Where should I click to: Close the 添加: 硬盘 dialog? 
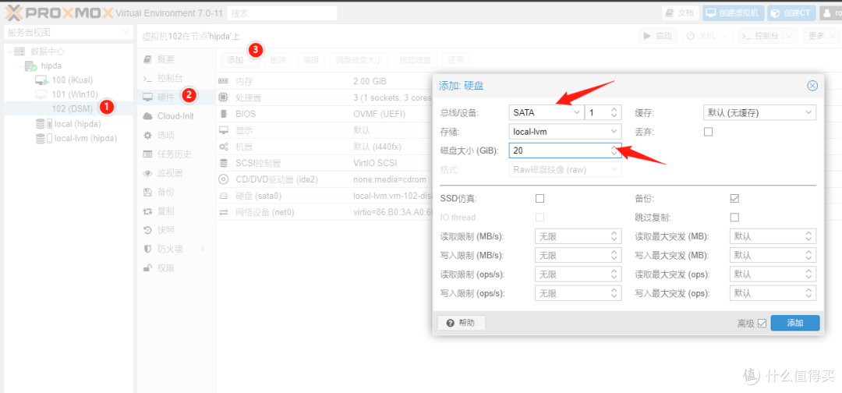tap(812, 85)
